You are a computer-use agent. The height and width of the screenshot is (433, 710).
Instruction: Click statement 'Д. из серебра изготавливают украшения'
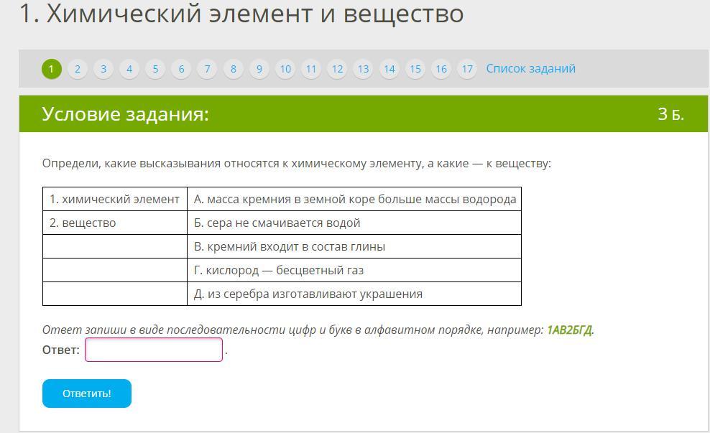[x=354, y=294]
